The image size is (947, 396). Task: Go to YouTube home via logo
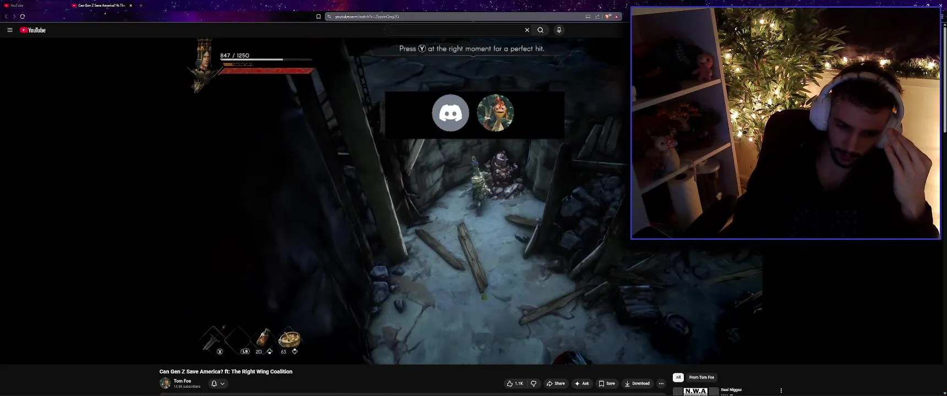pos(33,30)
